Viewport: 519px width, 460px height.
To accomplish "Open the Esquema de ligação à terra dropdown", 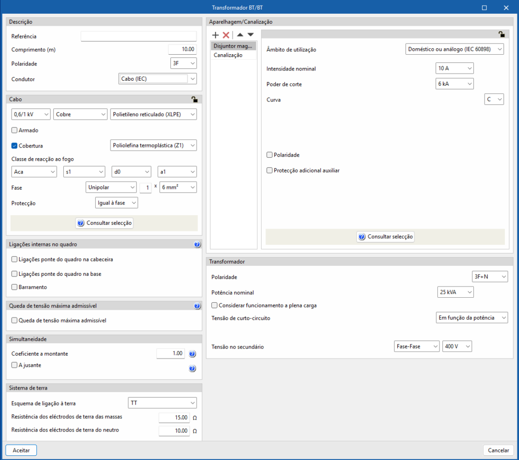I will 162,403.
